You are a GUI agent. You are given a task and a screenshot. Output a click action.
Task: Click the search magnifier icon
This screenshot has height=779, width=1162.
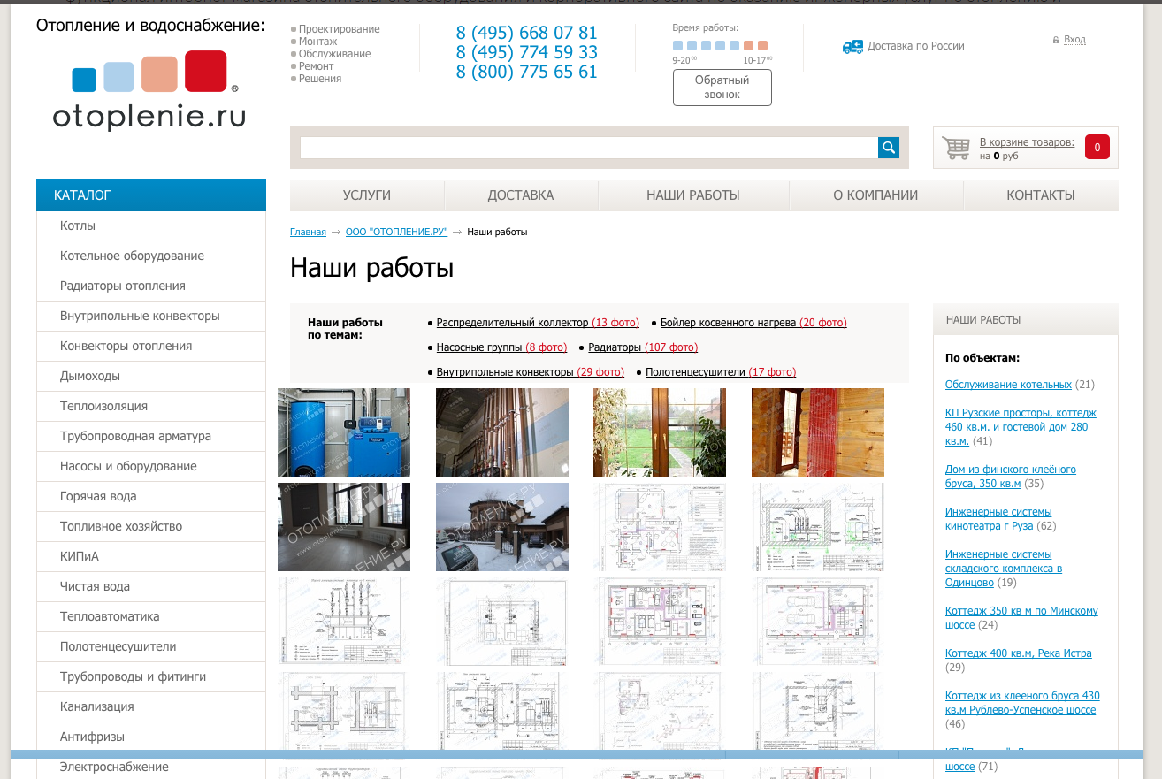coord(888,148)
